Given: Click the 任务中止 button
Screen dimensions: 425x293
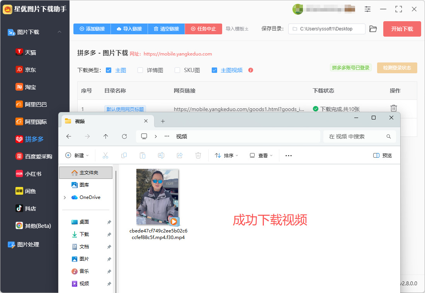Looking at the screenshot, I should 204,29.
